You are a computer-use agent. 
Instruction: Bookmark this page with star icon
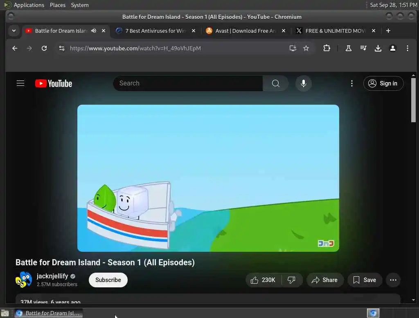click(306, 48)
